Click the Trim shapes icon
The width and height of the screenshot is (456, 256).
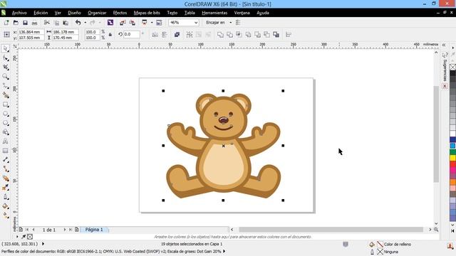229,35
